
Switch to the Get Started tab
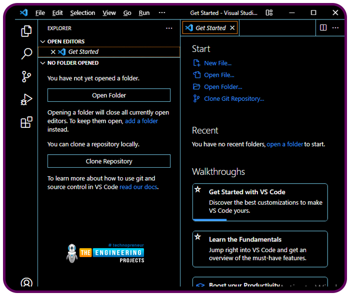pos(210,28)
